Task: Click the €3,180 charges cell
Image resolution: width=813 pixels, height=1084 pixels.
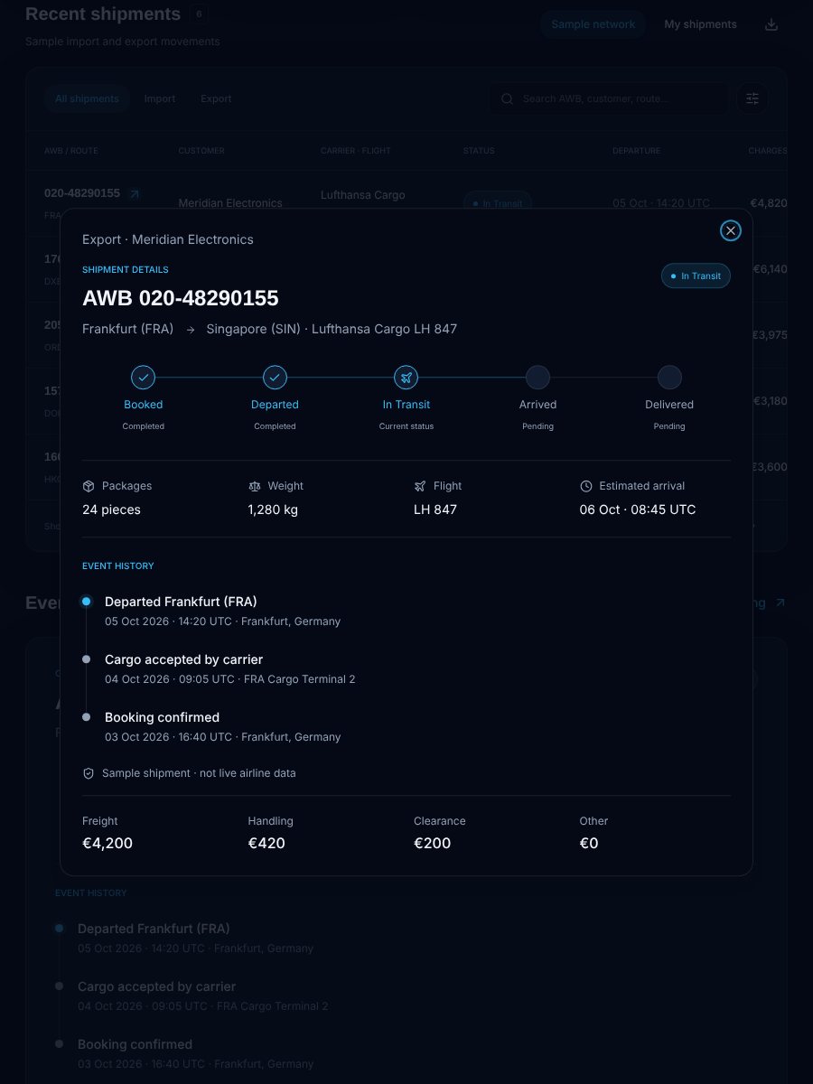Action: pyautogui.click(x=770, y=401)
